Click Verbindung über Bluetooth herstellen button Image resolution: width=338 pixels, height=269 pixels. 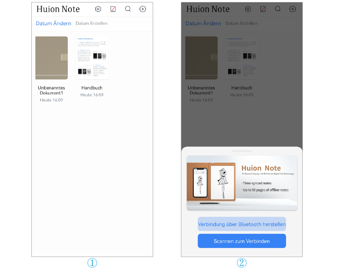[242, 224]
